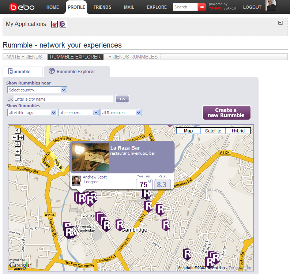Open the red swirl application icon
The image size is (290, 274).
point(54,24)
